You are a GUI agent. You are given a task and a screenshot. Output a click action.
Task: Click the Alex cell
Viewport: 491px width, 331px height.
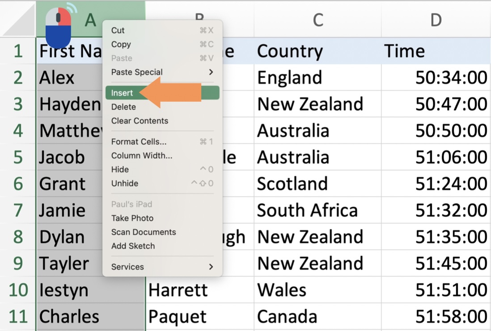(69, 78)
